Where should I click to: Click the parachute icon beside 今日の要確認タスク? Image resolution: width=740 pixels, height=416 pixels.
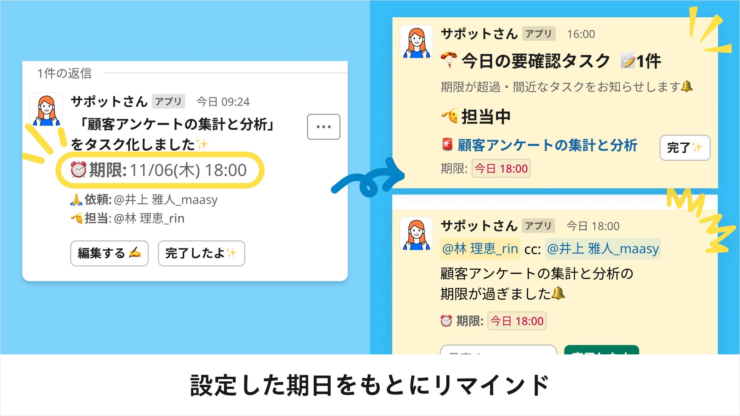click(449, 60)
